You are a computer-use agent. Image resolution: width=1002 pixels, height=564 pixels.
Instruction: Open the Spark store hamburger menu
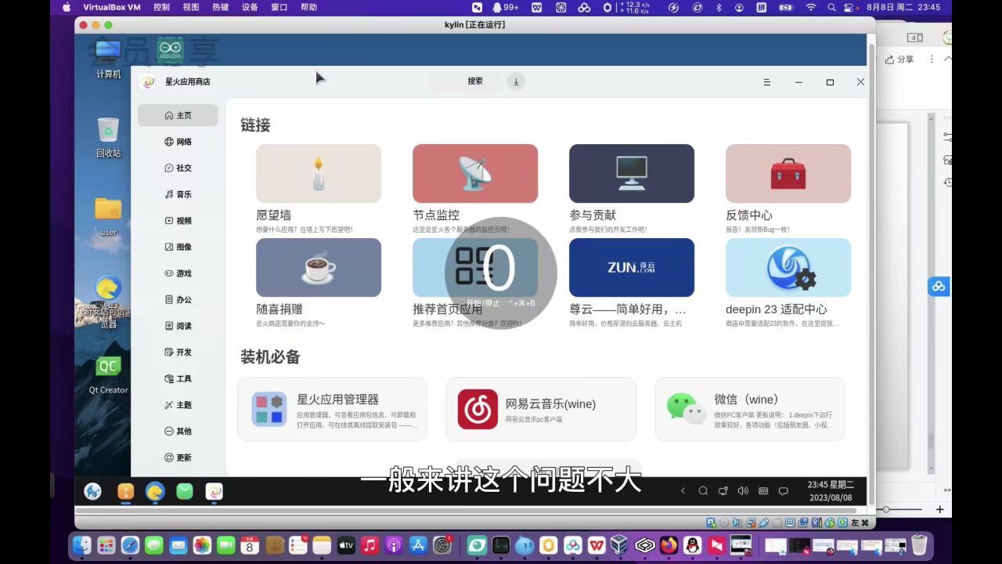[x=766, y=82]
